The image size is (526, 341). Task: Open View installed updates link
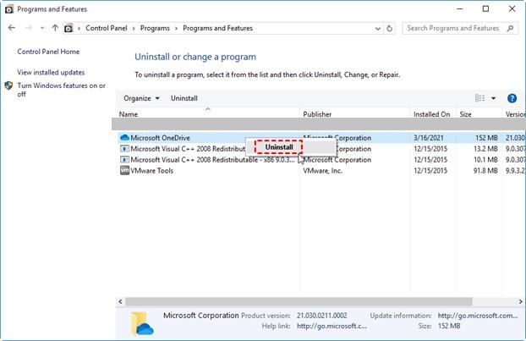51,73
